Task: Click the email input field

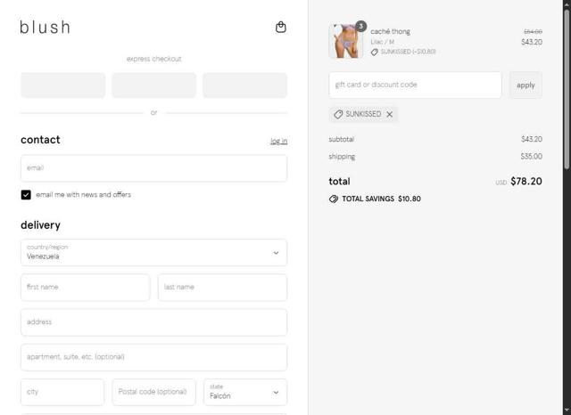Action: click(x=153, y=168)
